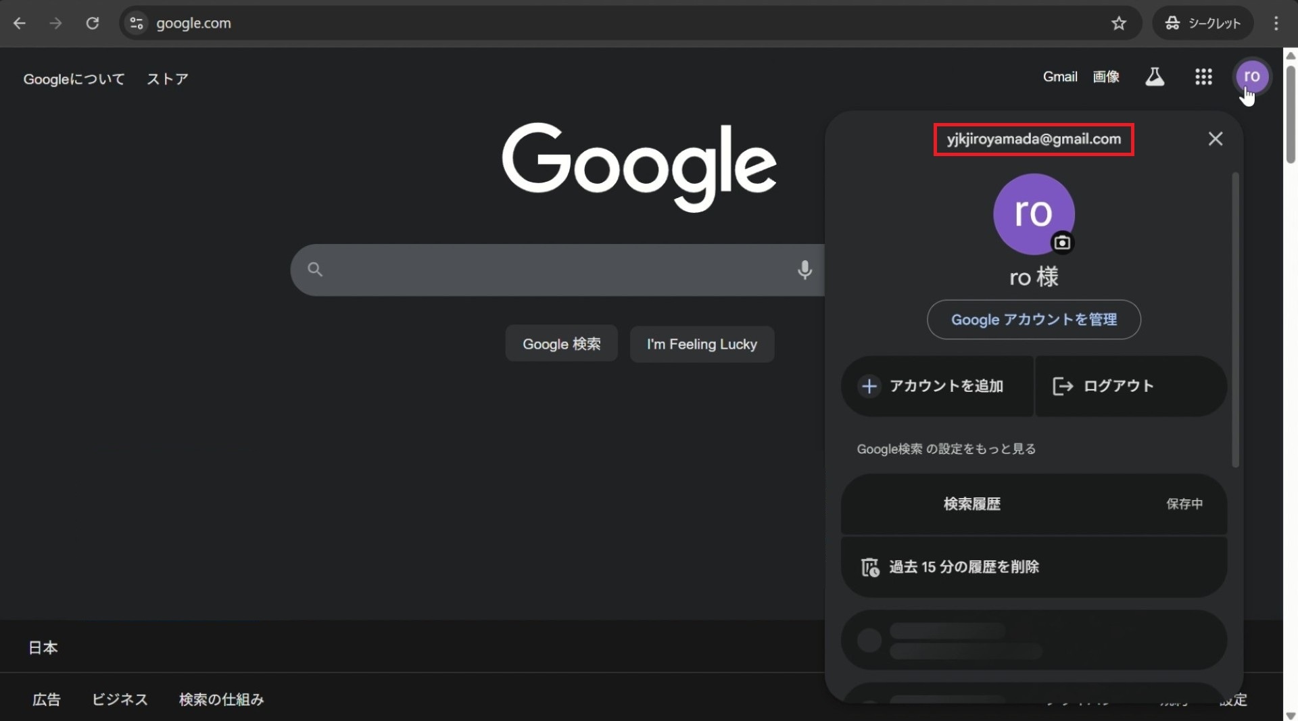Open the シークレット incognito indicator

pos(1203,23)
